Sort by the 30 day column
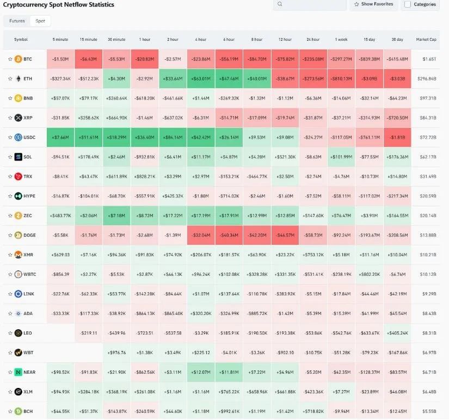449x420 pixels. (x=397, y=40)
